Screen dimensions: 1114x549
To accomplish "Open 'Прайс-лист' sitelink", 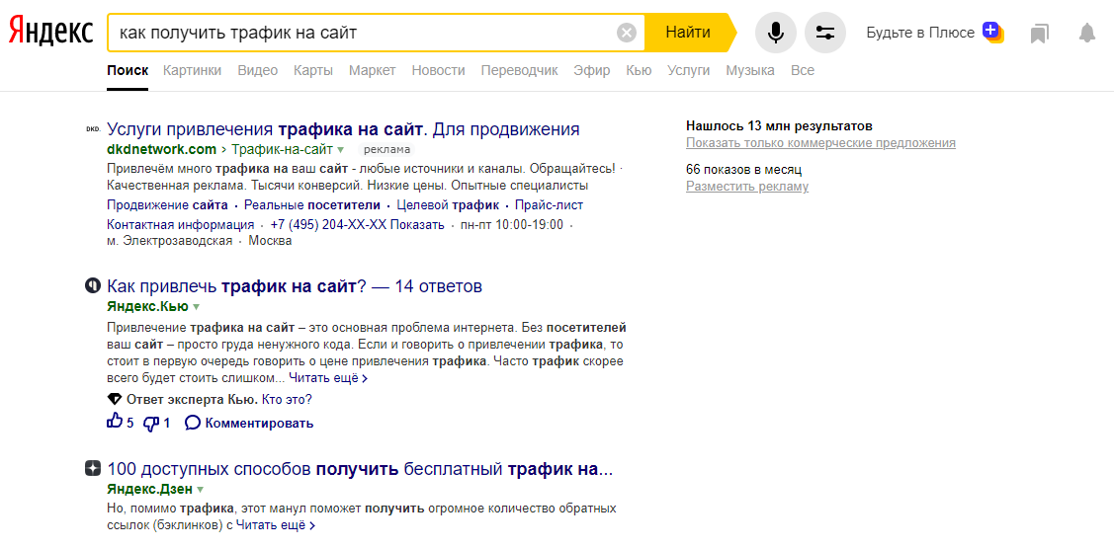I will point(550,205).
